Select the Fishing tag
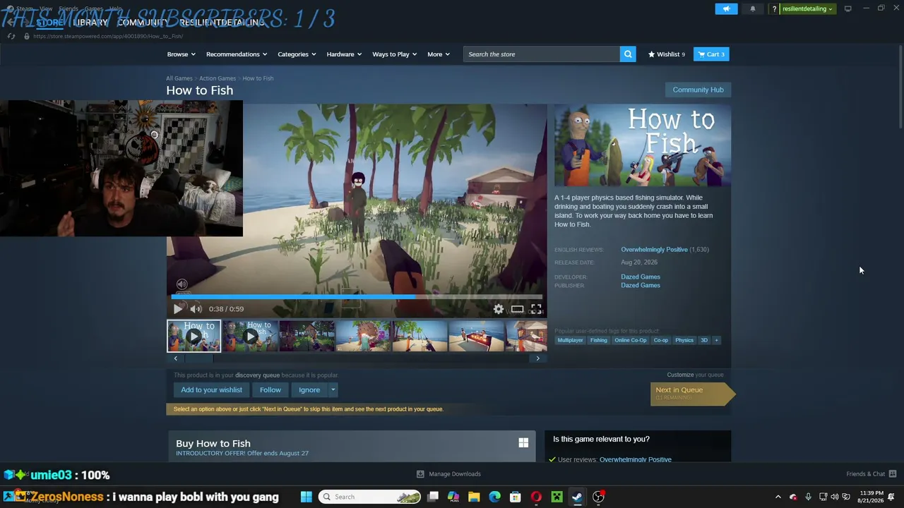 coord(599,340)
